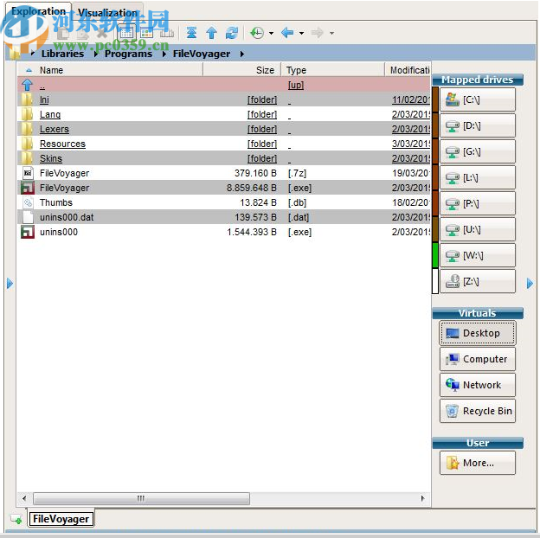This screenshot has width=540, height=538.
Task: Open the [L:\] mapped drive
Action: tap(478, 177)
